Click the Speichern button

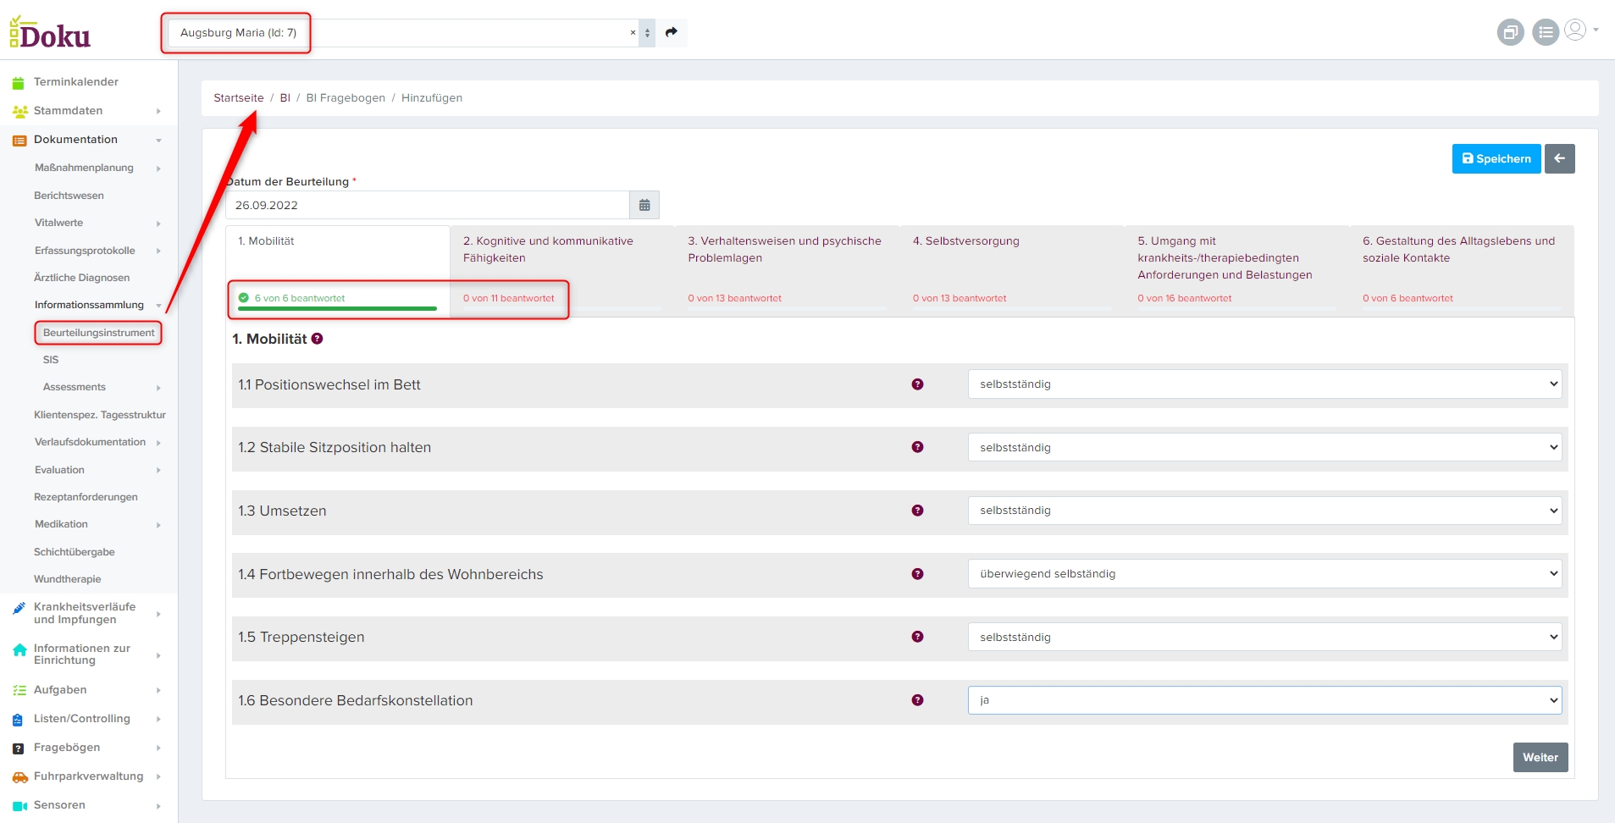pyautogui.click(x=1496, y=158)
